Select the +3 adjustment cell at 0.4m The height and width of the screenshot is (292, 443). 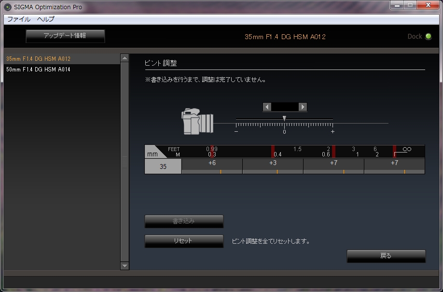coord(273,166)
